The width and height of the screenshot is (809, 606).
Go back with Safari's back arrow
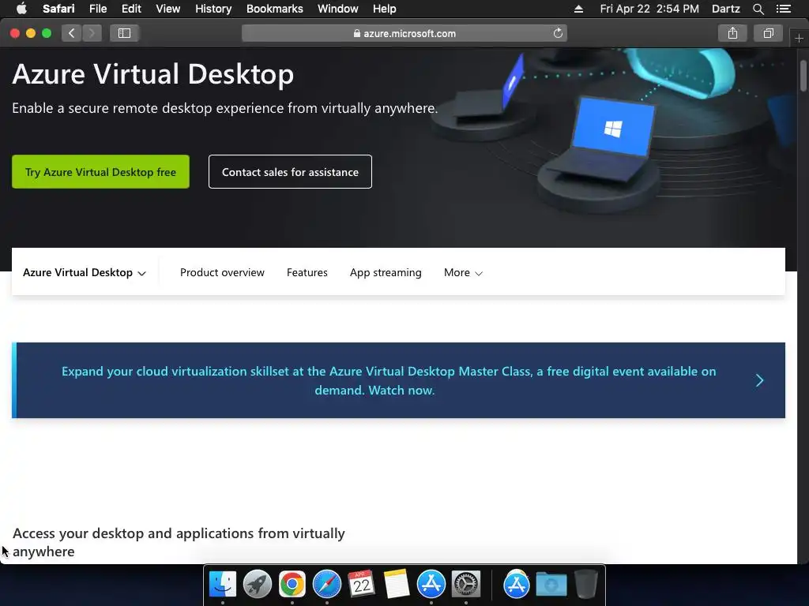72,33
